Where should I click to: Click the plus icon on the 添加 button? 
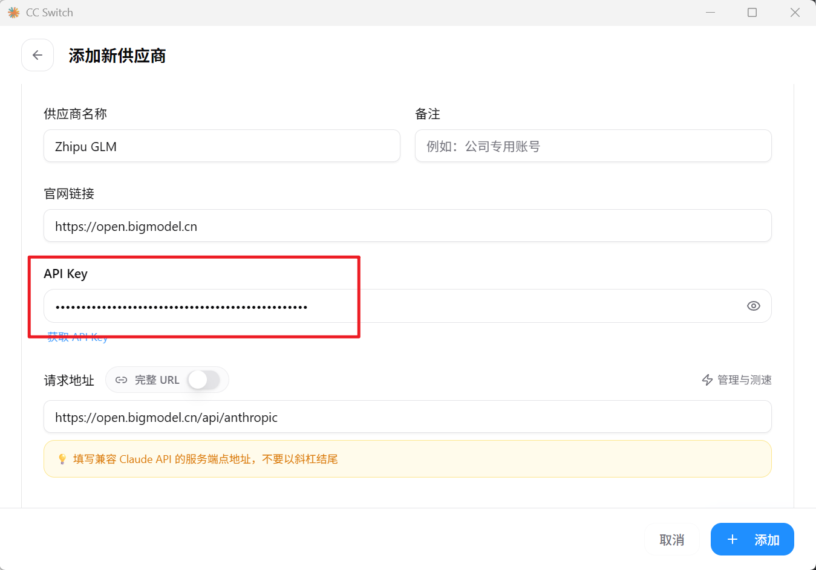pyautogui.click(x=732, y=539)
